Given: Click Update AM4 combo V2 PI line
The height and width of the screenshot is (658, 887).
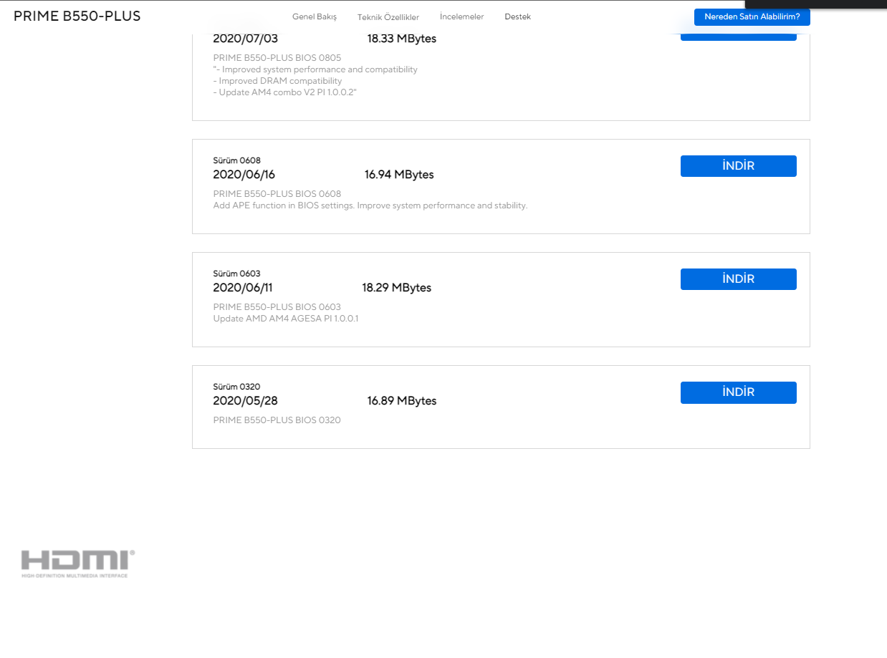Looking at the screenshot, I should point(285,92).
